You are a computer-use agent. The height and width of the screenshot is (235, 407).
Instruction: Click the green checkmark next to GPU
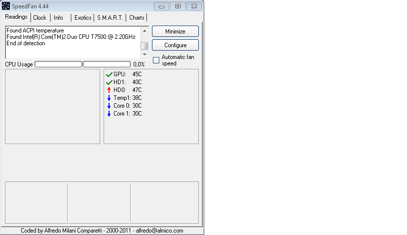(109, 75)
